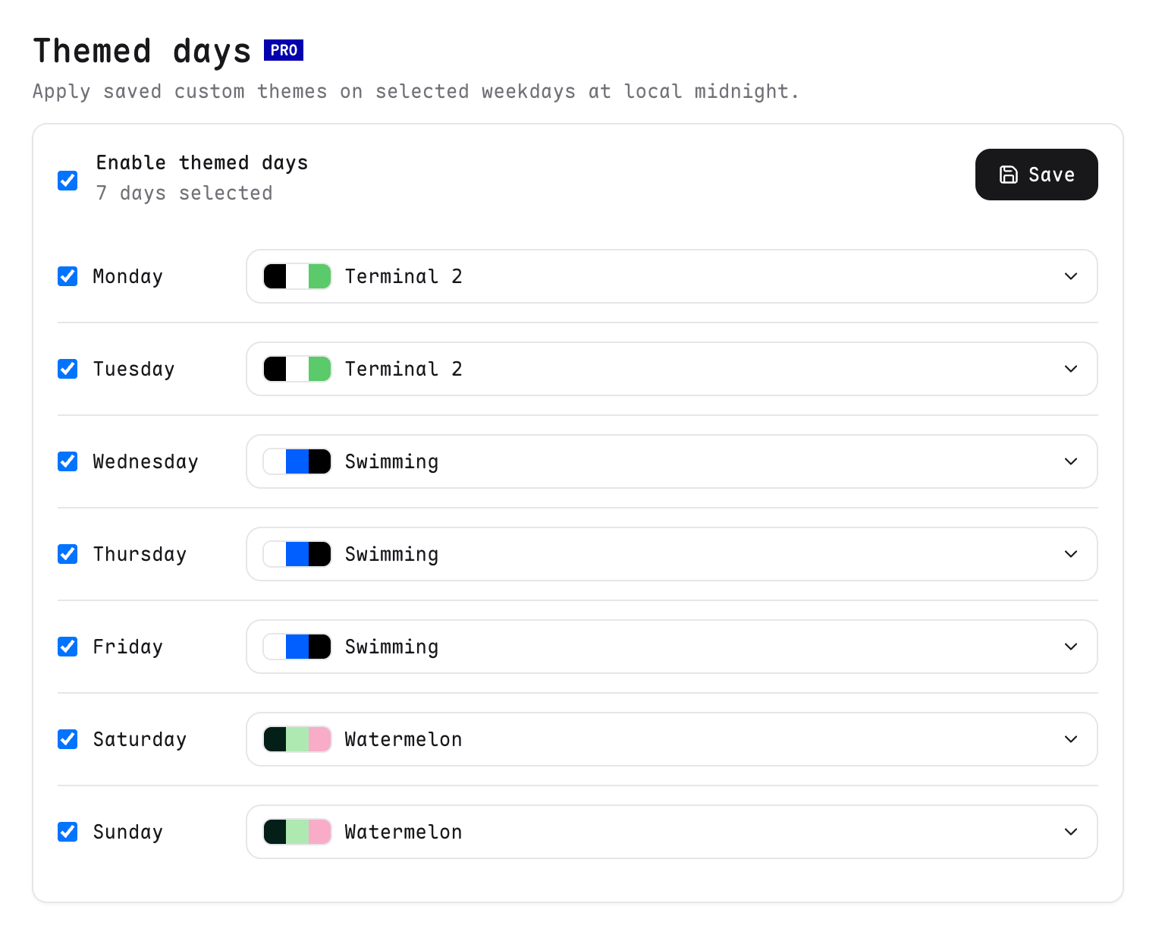This screenshot has width=1165, height=935.
Task: Open Friday's Swimming theme selector
Action: pos(672,647)
